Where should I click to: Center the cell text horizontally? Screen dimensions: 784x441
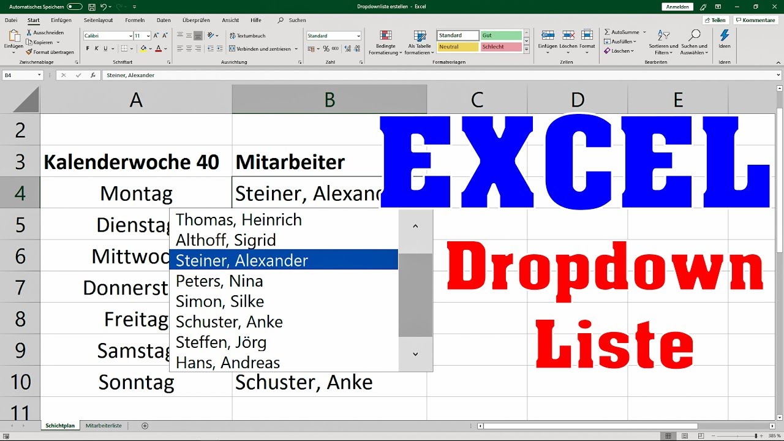tap(189, 48)
